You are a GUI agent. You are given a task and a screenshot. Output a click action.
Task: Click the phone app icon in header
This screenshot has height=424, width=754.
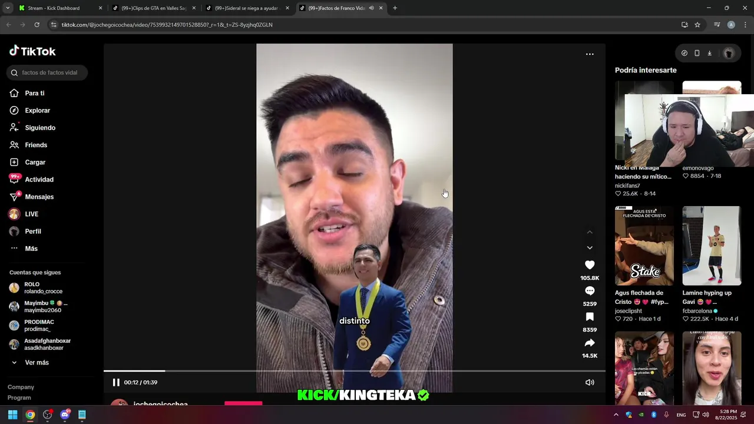point(697,53)
